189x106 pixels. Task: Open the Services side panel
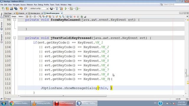[1, 26]
